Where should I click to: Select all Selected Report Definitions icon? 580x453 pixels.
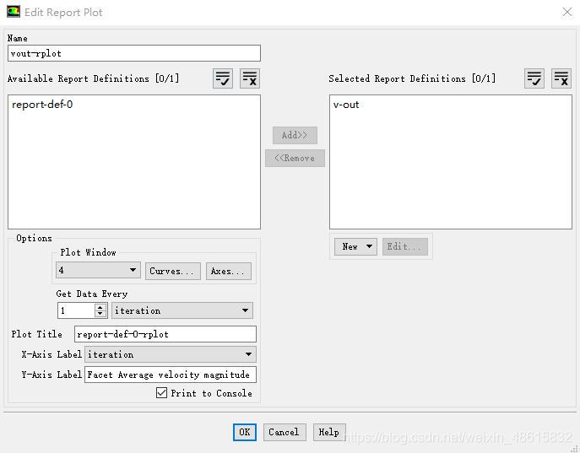(534, 78)
